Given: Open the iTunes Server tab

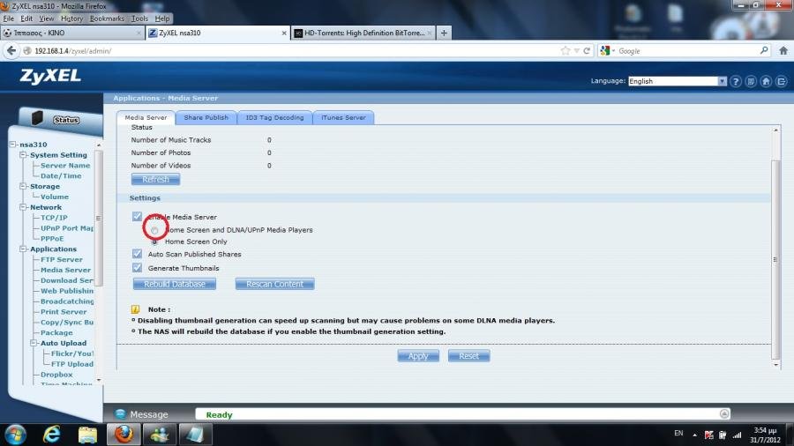Looking at the screenshot, I should point(343,117).
